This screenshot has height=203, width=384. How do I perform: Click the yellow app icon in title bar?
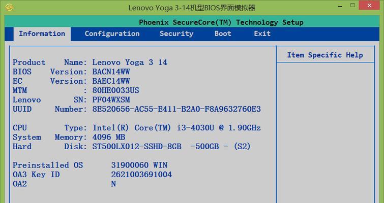pos(9,7)
